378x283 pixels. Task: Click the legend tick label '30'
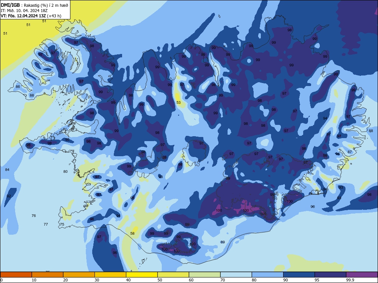(97, 280)
